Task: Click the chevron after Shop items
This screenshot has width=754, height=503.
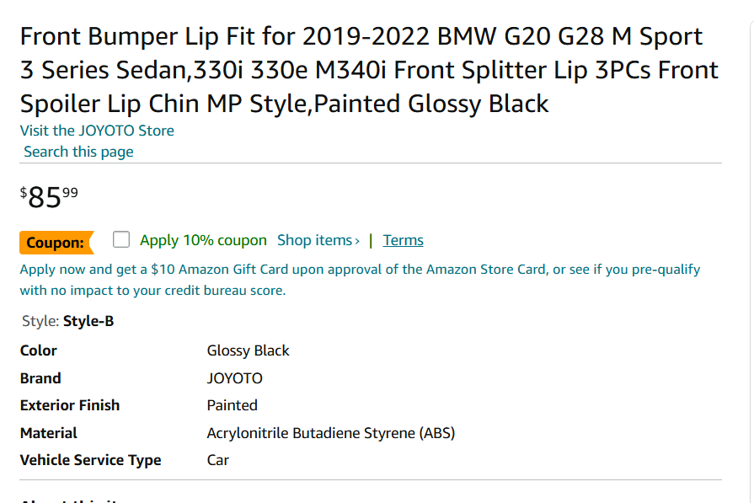Action: (x=357, y=241)
